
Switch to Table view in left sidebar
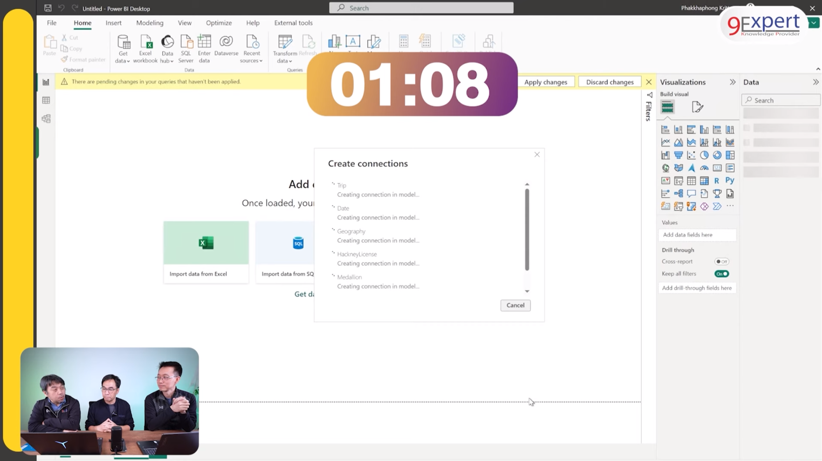point(46,100)
